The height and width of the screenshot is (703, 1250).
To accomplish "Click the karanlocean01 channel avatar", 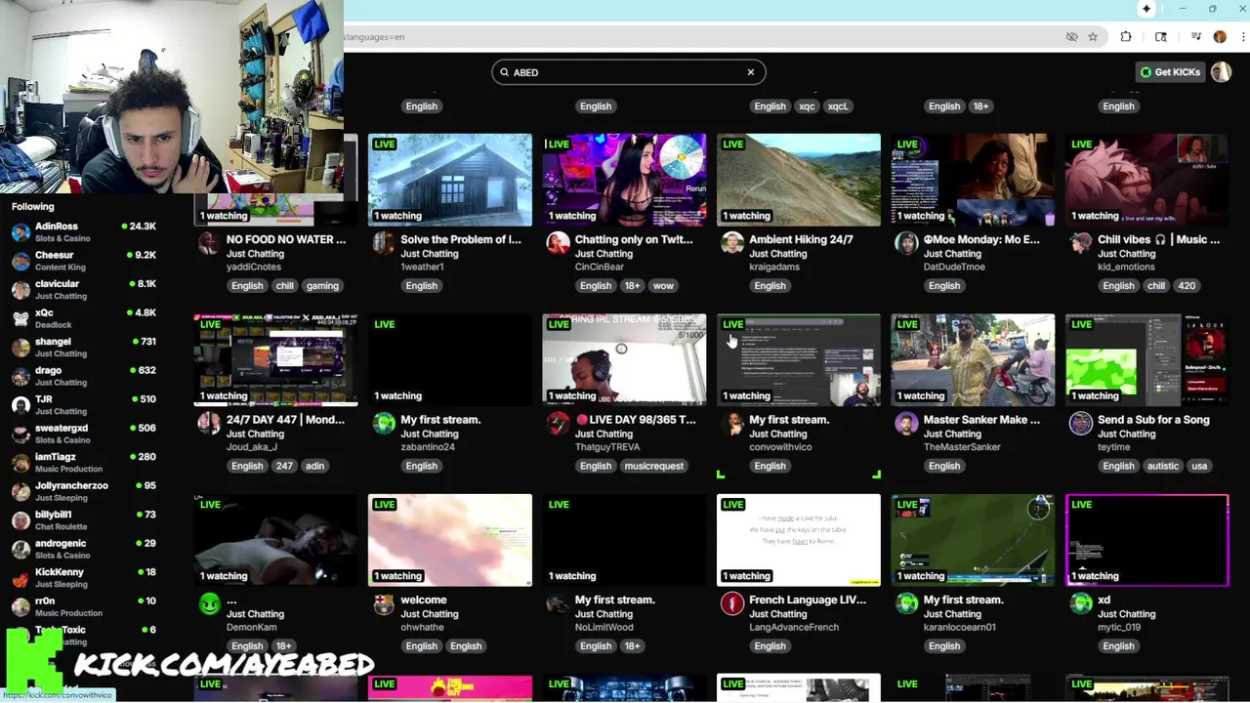I will point(906,603).
